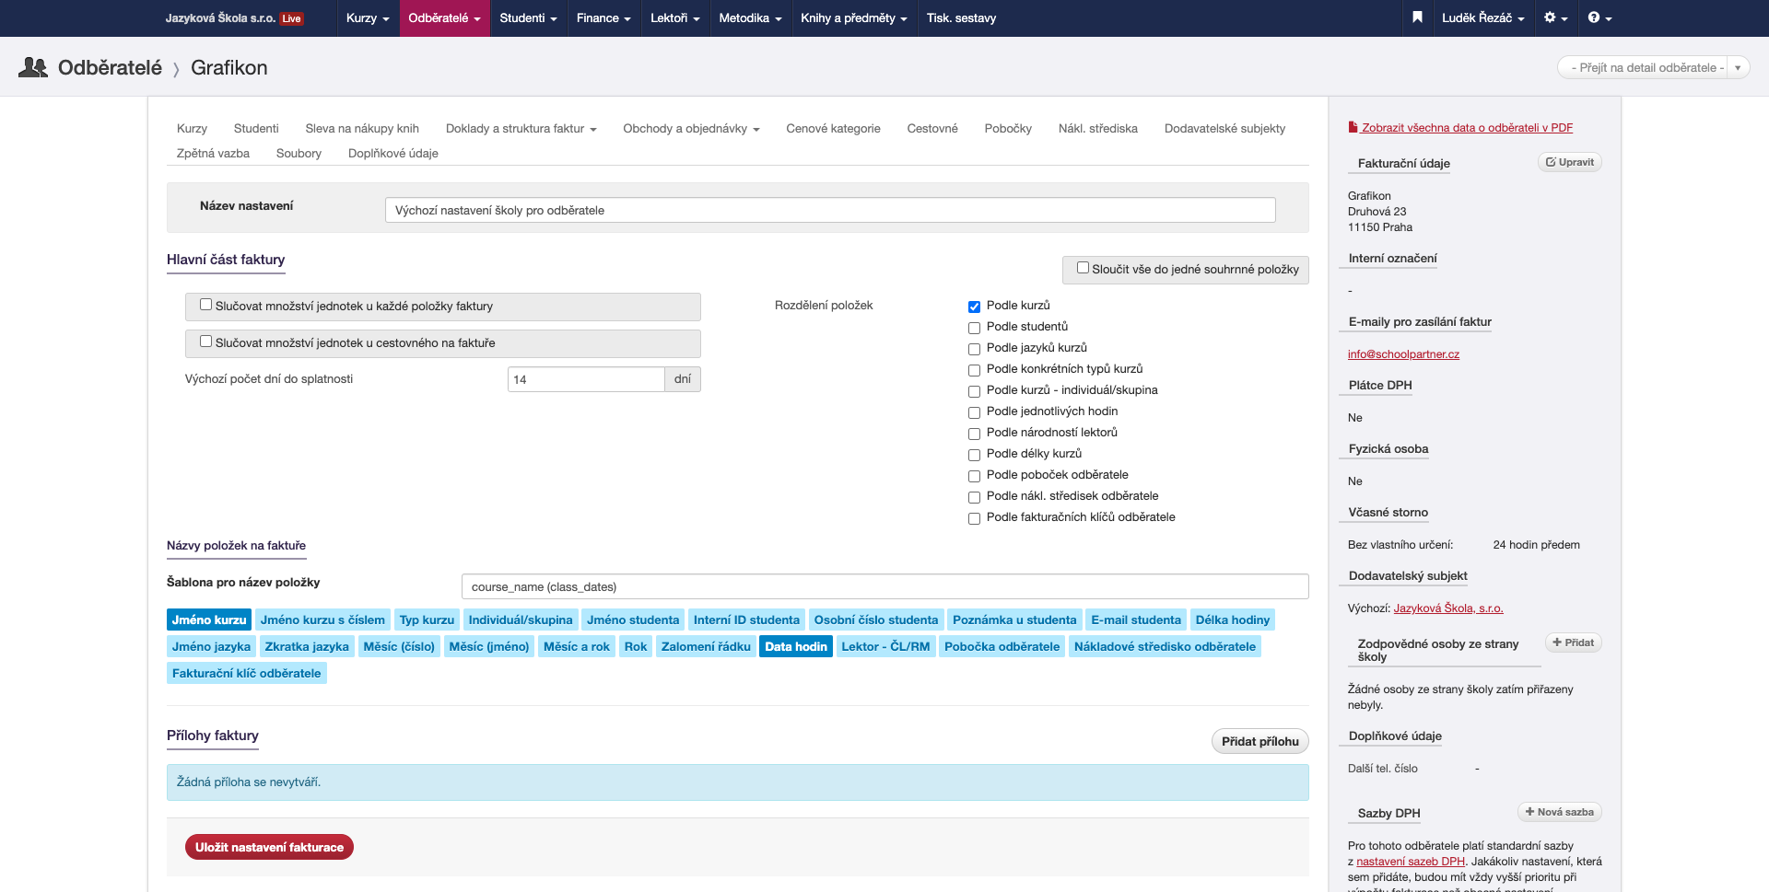
Task: Open Tisk. sestavy menu item
Action: tap(961, 17)
